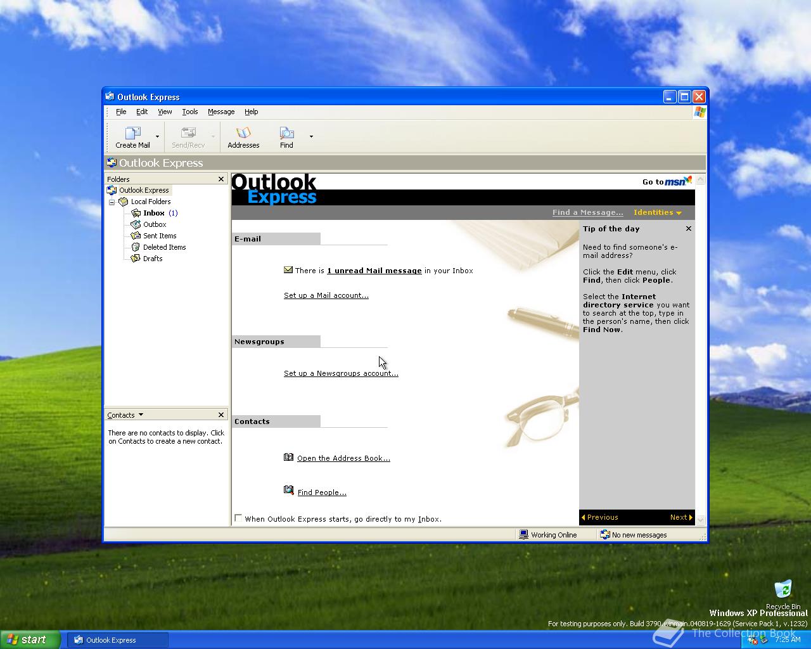Viewport: 811px width, 649px height.
Task: Click the scrollbar up arrow in main pane
Action: (700, 180)
